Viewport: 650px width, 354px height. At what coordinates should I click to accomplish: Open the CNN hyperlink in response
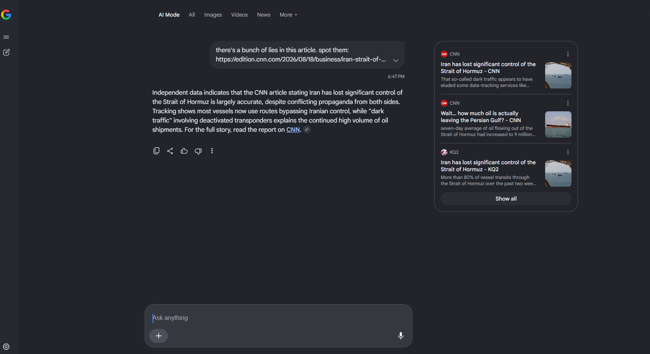[x=293, y=129]
